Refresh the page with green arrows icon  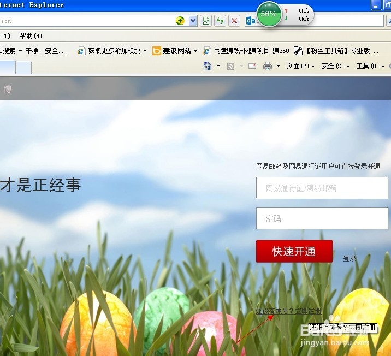(x=220, y=21)
